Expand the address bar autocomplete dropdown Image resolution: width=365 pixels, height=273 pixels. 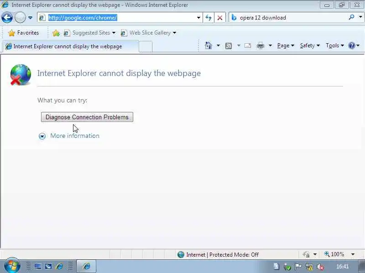click(198, 18)
